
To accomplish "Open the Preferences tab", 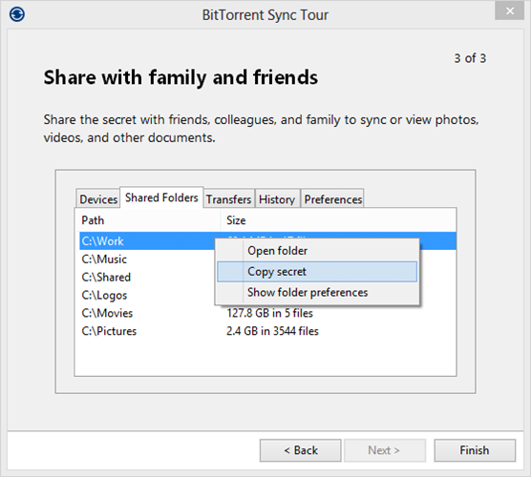I will pos(333,199).
